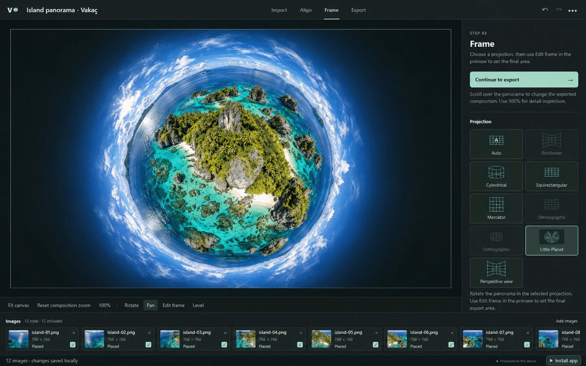This screenshot has width=586, height=366.
Task: Toggle island-04.png include checkbox
Action: (300, 345)
